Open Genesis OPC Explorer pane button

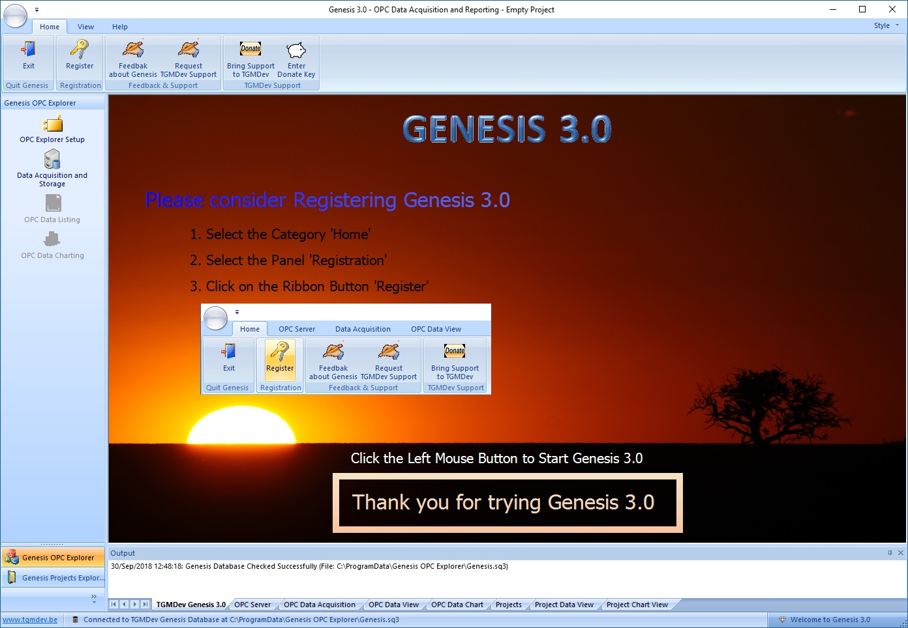[53, 558]
